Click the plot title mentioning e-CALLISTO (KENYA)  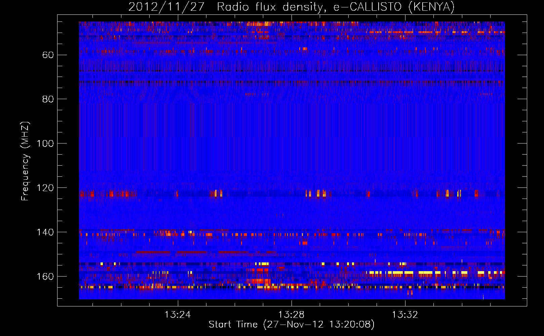[x=292, y=7]
